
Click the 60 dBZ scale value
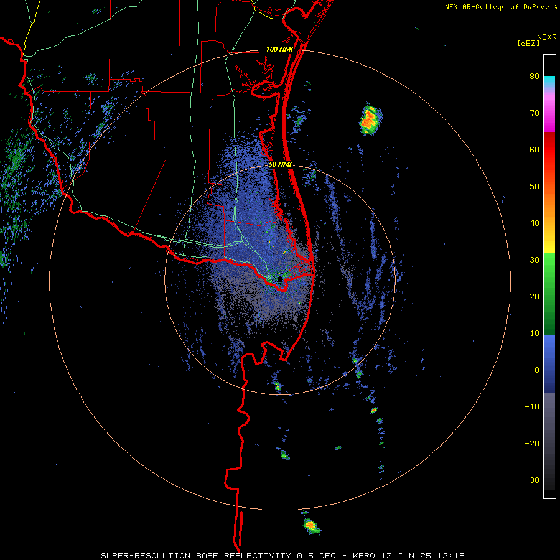pos(534,149)
